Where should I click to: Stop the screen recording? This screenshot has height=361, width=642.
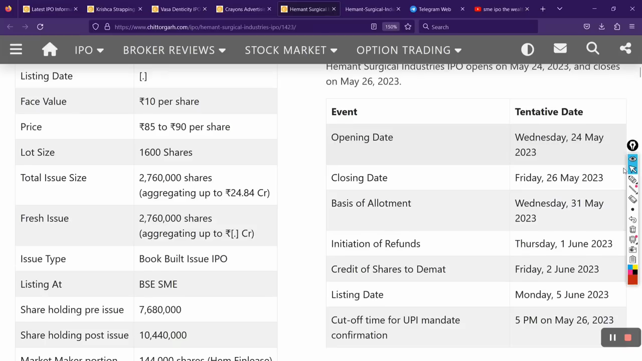(627, 338)
